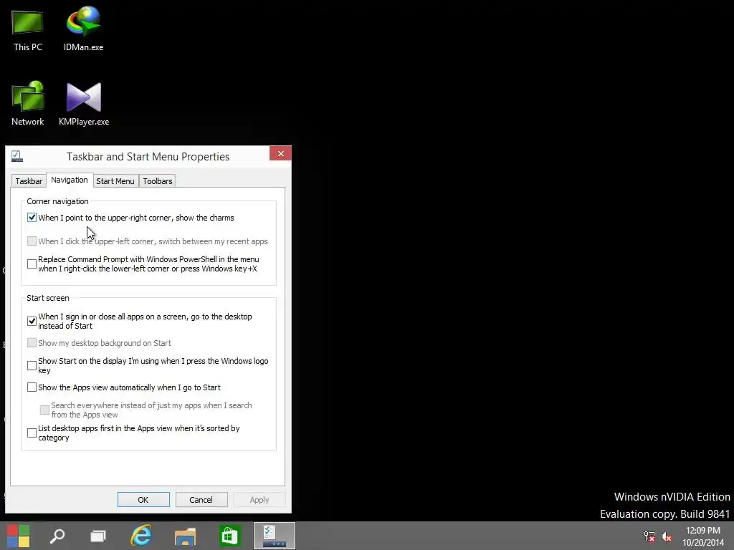
Task: Open the clock showing 12:09 PM
Action: tap(703, 536)
